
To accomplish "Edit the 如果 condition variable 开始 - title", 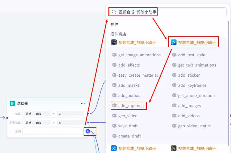I will 37,114.
